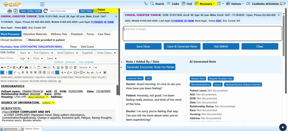Click the Save & Generate Note button
288x131 pixels.
[x=182, y=46]
